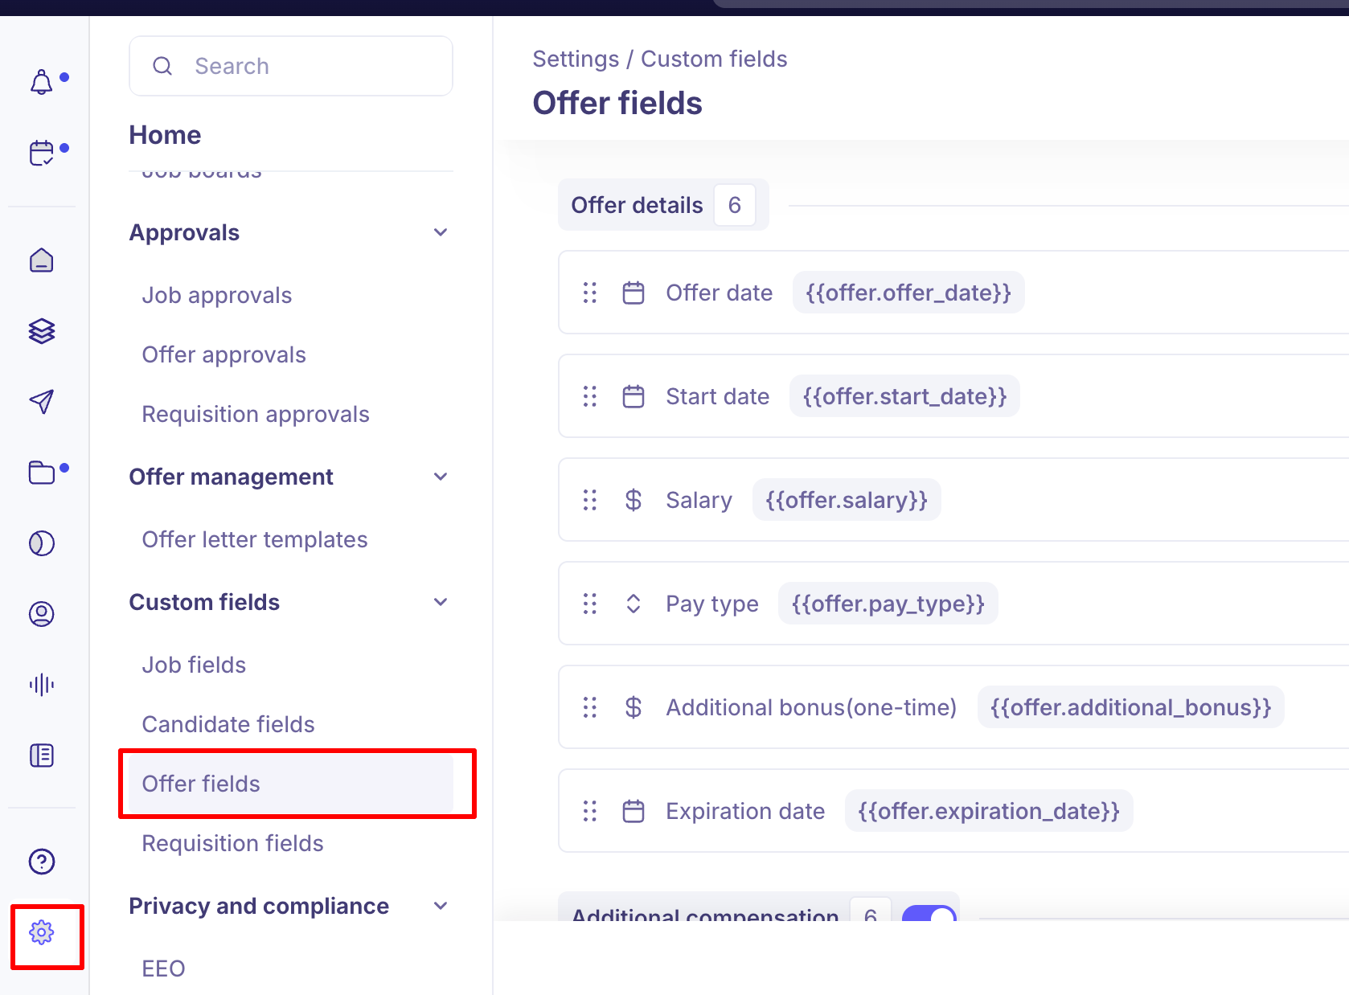Open the folder icon in sidebar
This screenshot has width=1349, height=995.
[42, 473]
